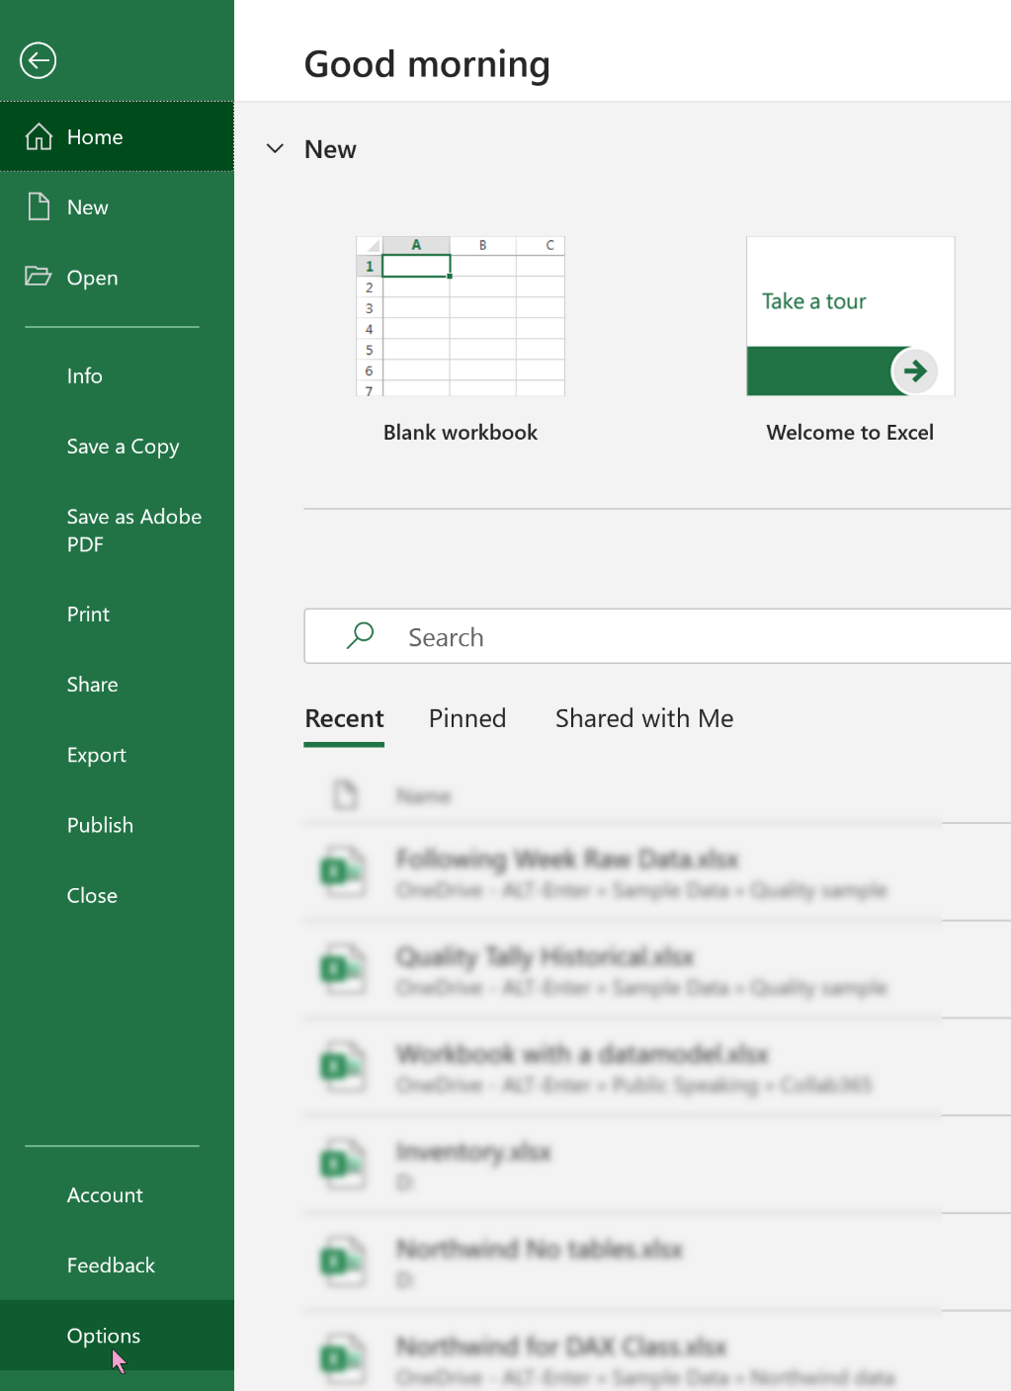This screenshot has width=1011, height=1391.
Task: Select the New label in sidebar
Action: pyautogui.click(x=88, y=207)
